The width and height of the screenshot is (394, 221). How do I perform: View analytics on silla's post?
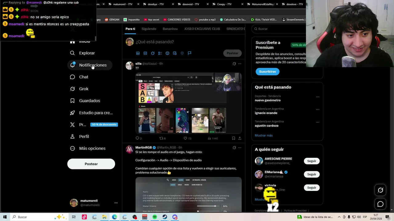point(212,138)
